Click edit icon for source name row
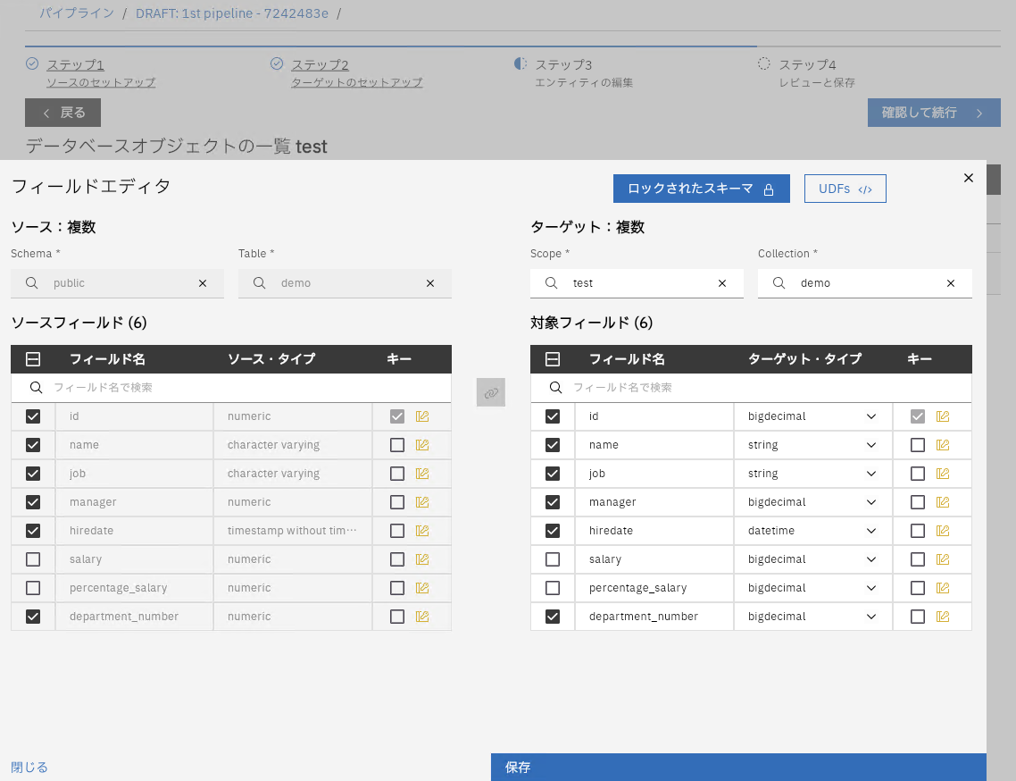The height and width of the screenshot is (781, 1016). (422, 445)
